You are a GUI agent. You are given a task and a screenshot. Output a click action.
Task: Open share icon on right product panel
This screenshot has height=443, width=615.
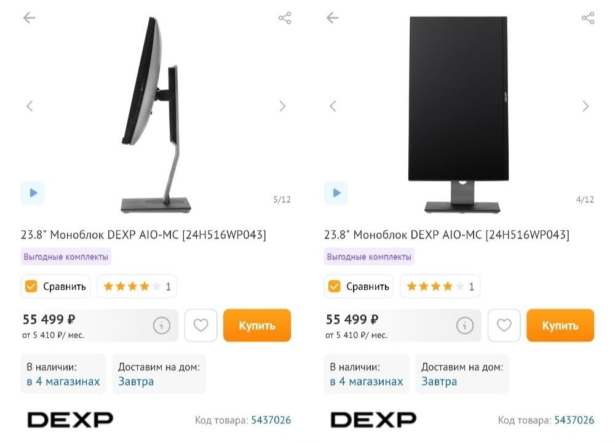(588, 18)
